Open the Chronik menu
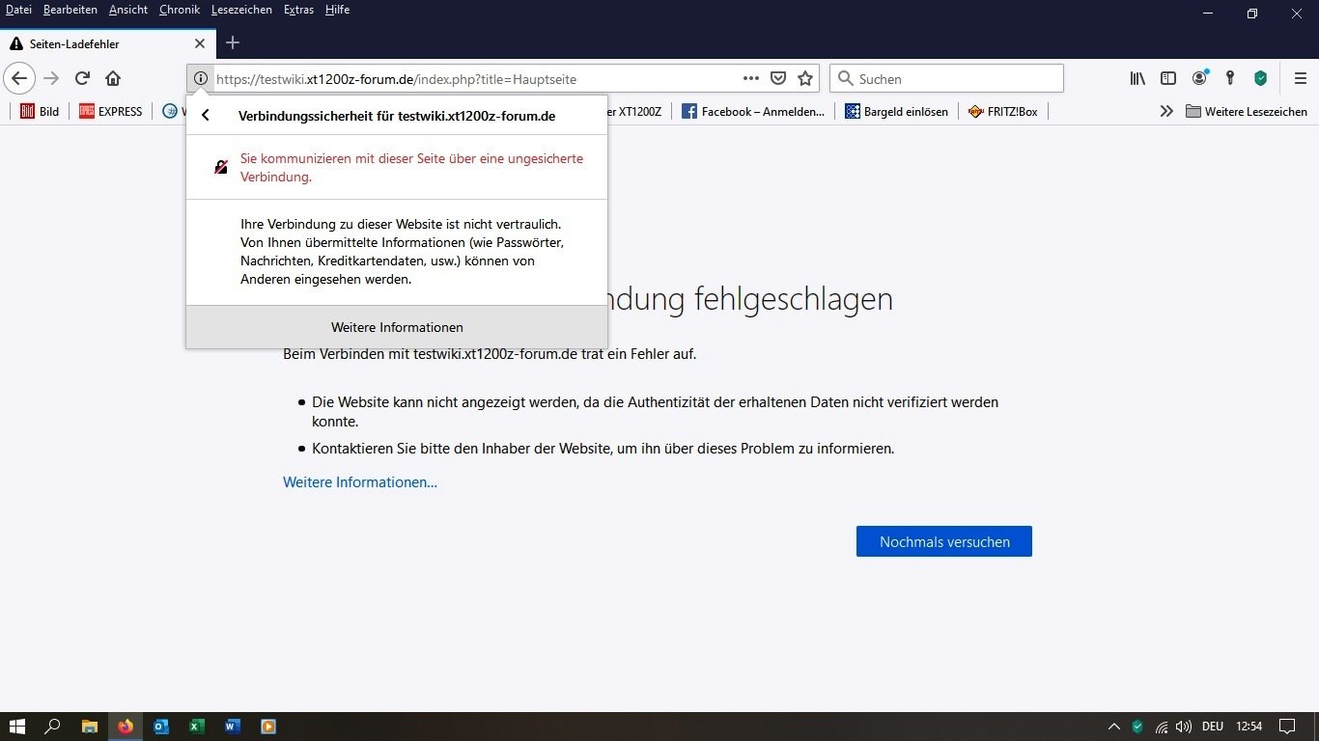Viewport: 1319px width, 741px height. pyautogui.click(x=180, y=10)
